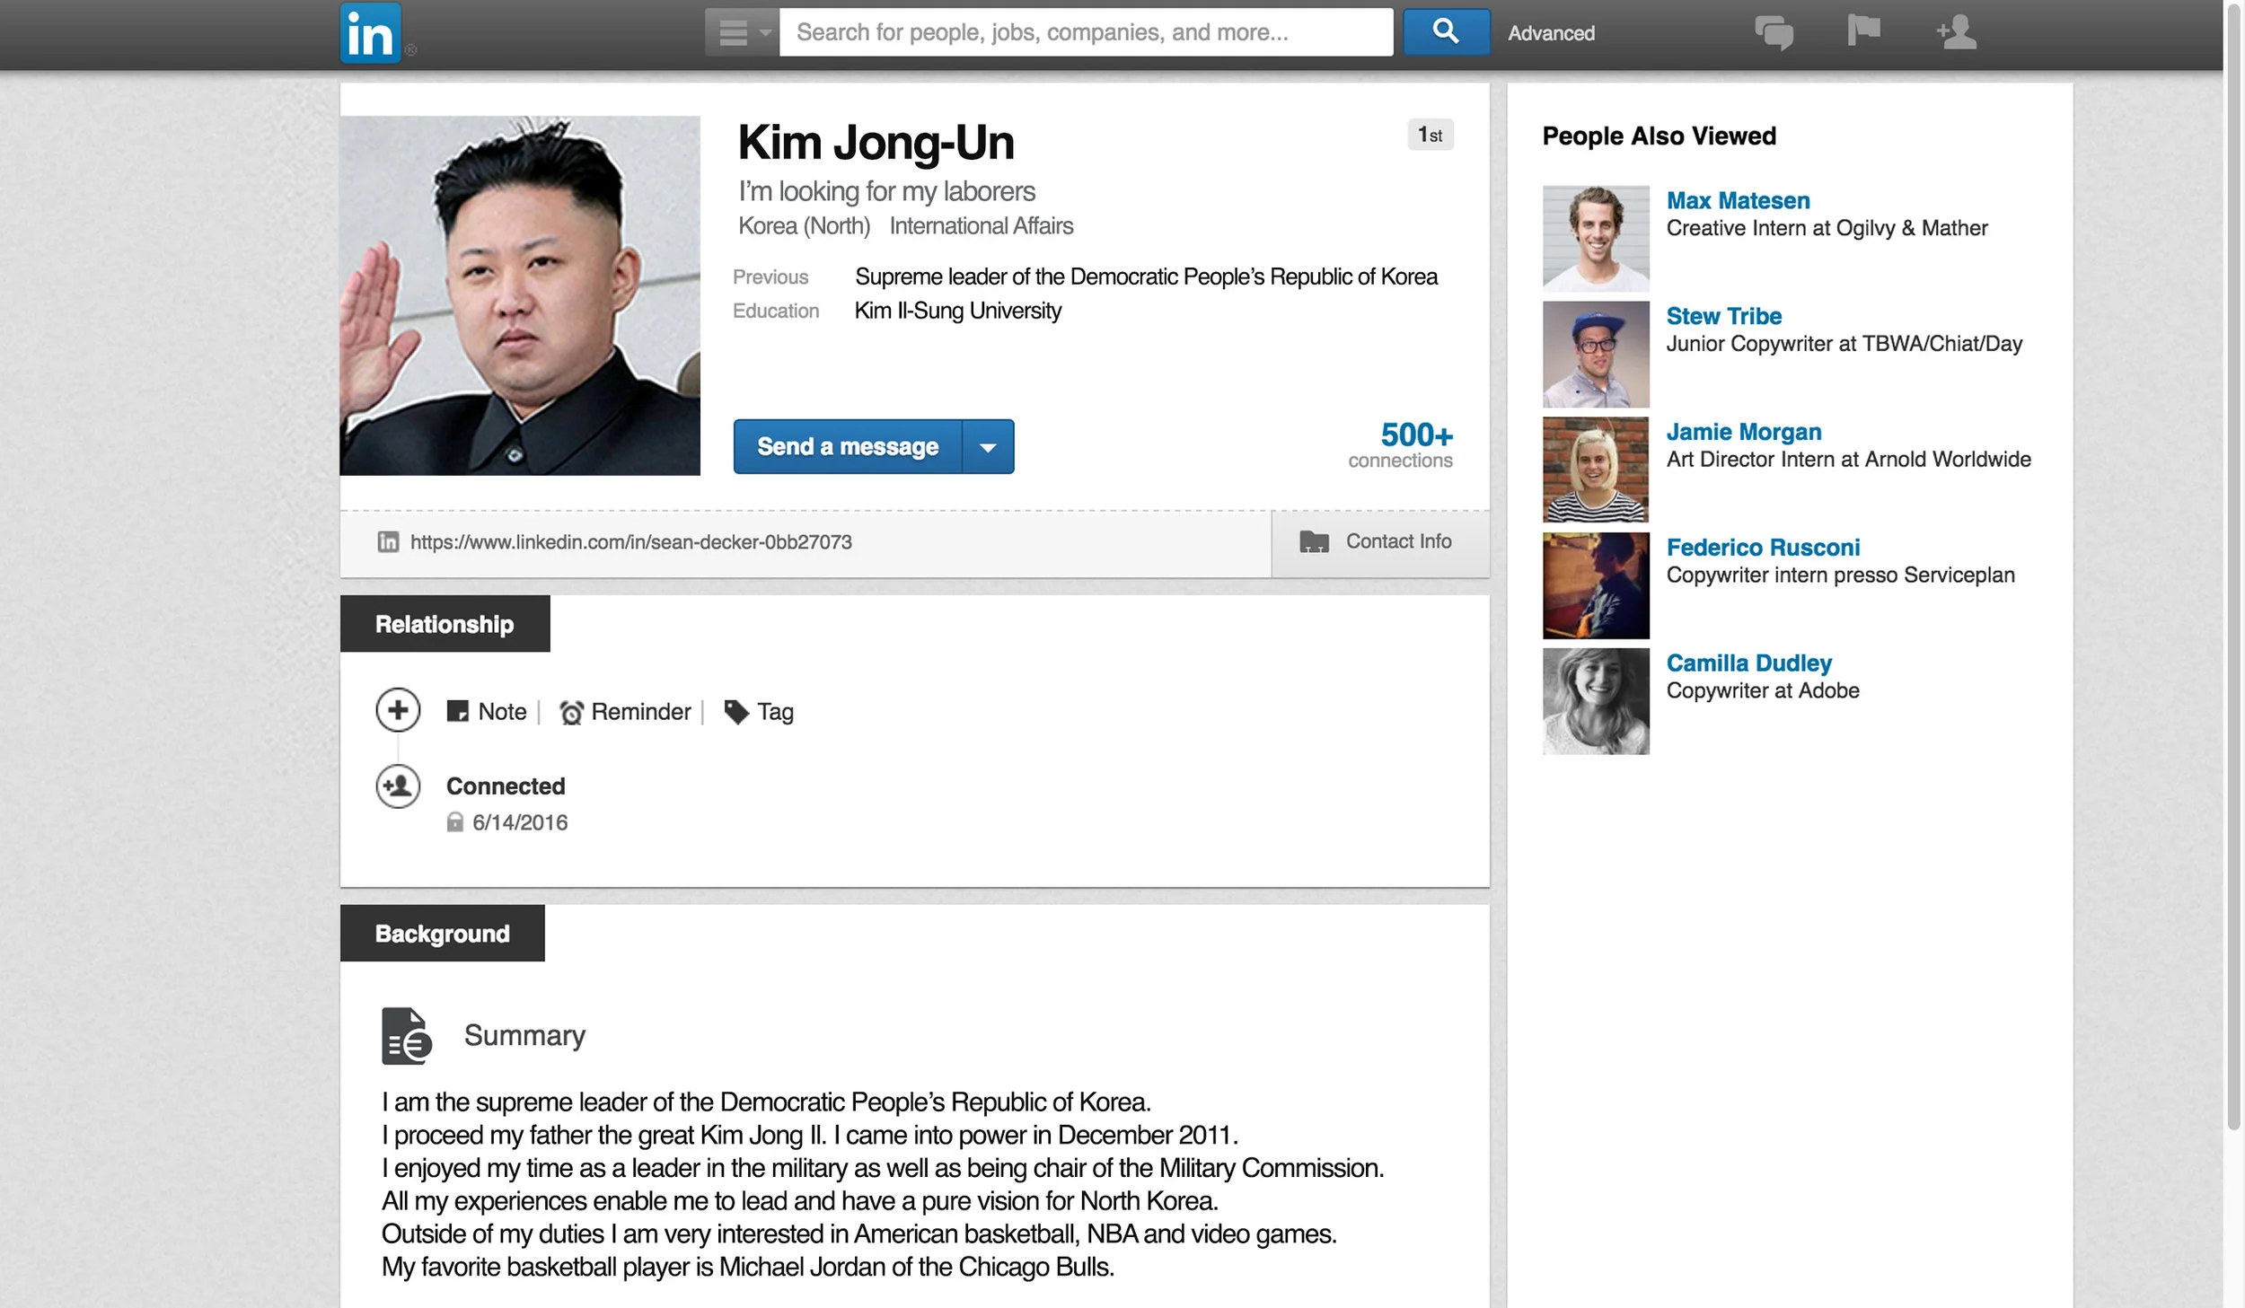Open Max Matesen profile link
The width and height of the screenshot is (2245, 1308).
point(1738,200)
